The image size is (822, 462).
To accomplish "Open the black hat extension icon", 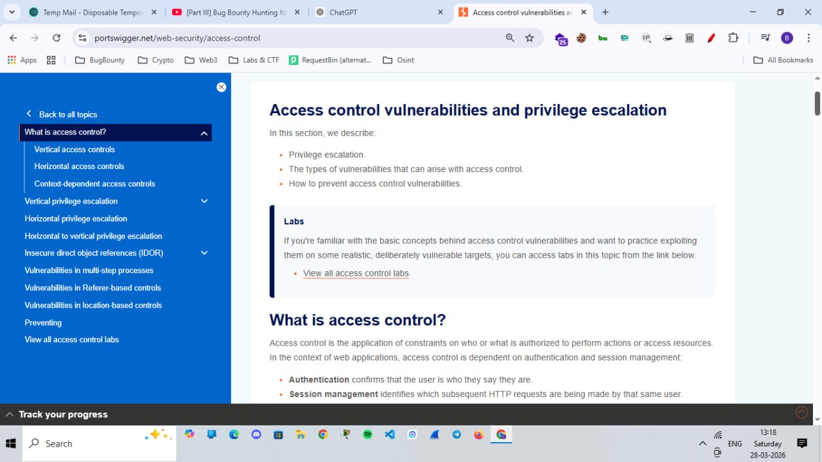I will (668, 38).
